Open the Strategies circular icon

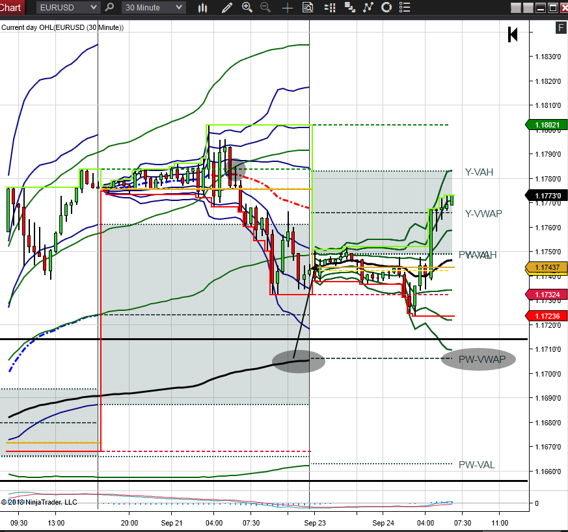(x=386, y=7)
